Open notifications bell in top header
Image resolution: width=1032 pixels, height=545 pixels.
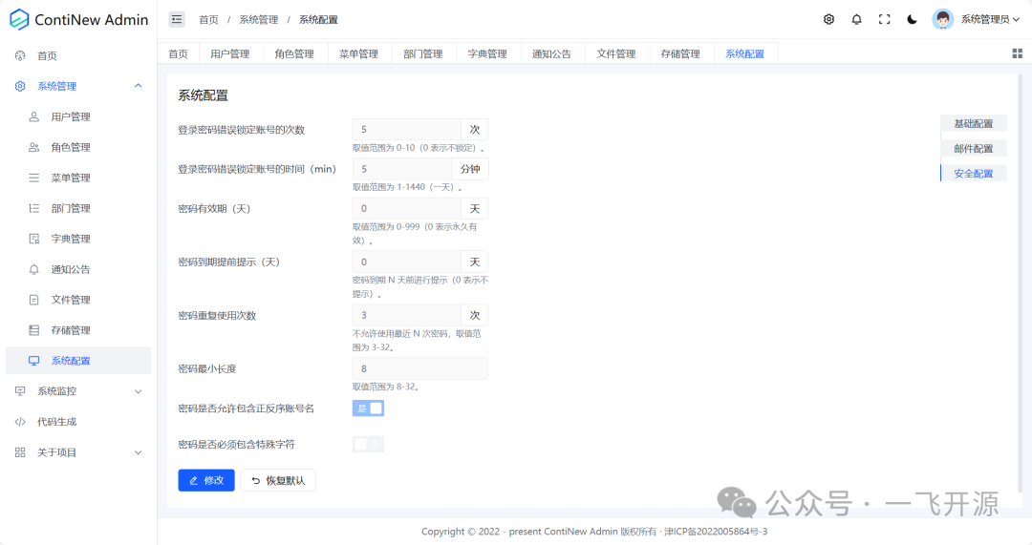856,20
